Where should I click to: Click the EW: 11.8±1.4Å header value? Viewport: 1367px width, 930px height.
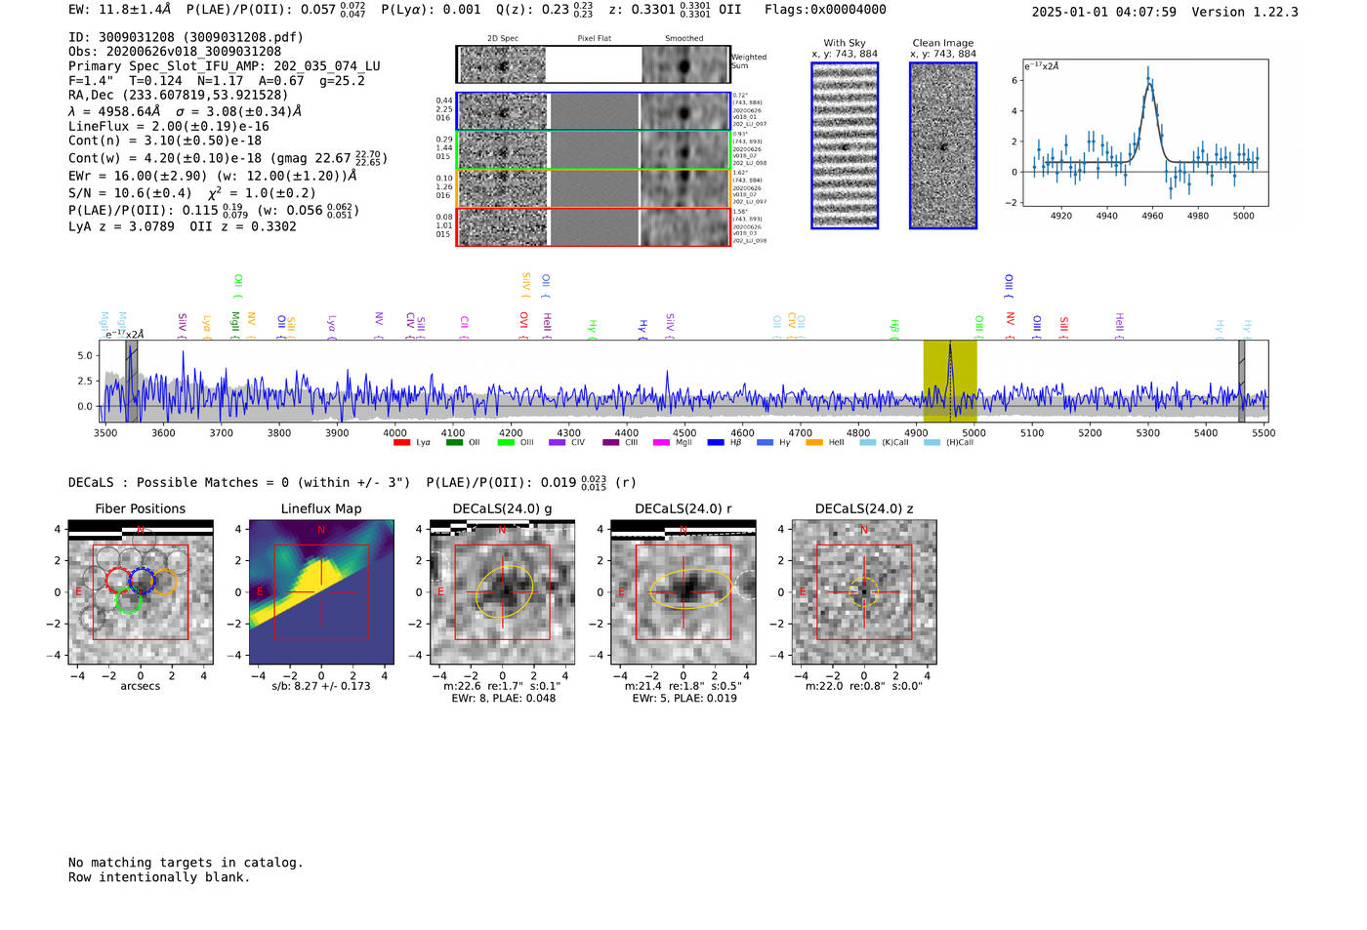point(120,10)
